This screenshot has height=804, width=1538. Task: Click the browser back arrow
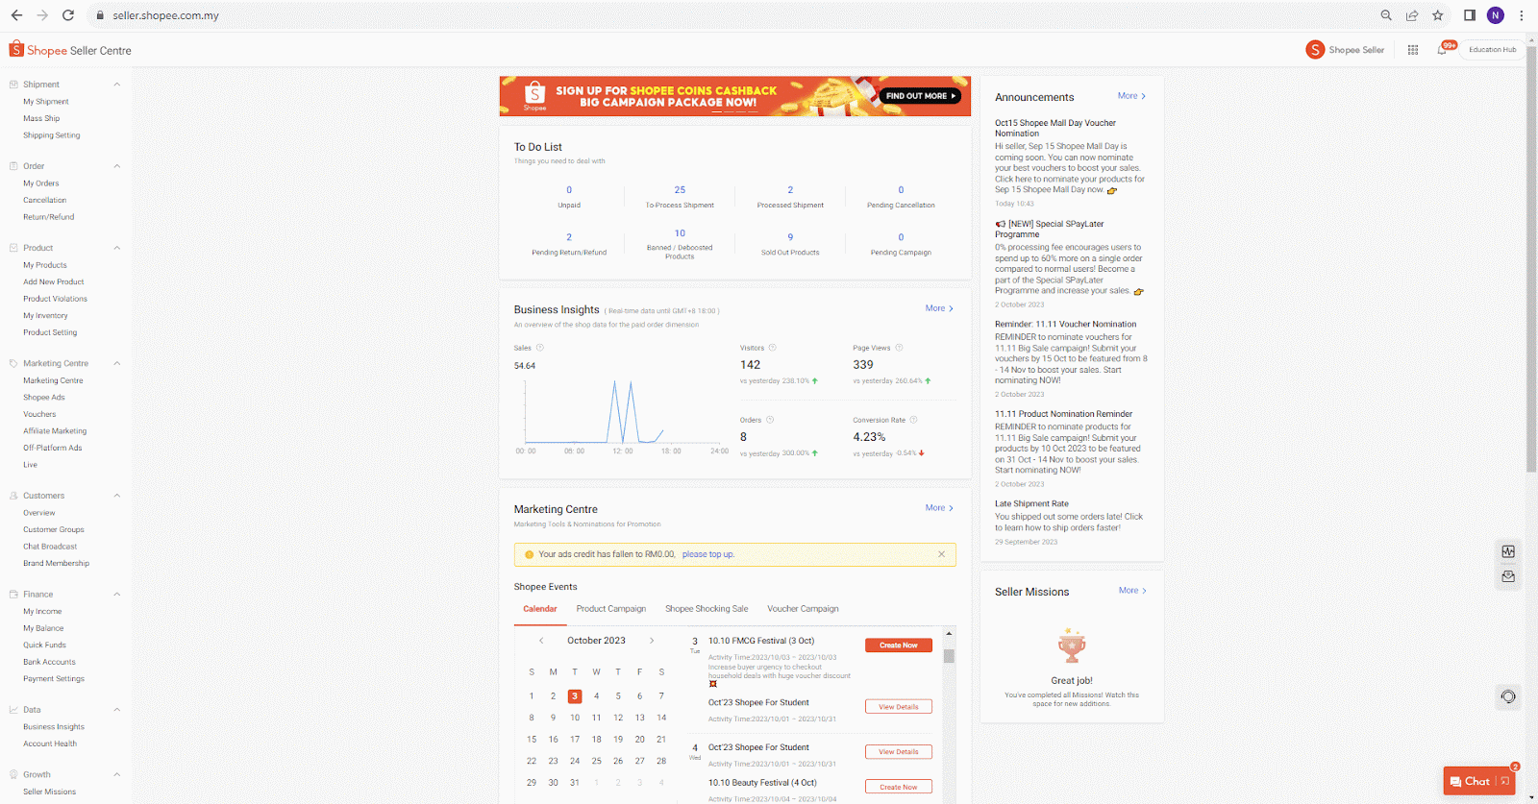pyautogui.click(x=16, y=15)
